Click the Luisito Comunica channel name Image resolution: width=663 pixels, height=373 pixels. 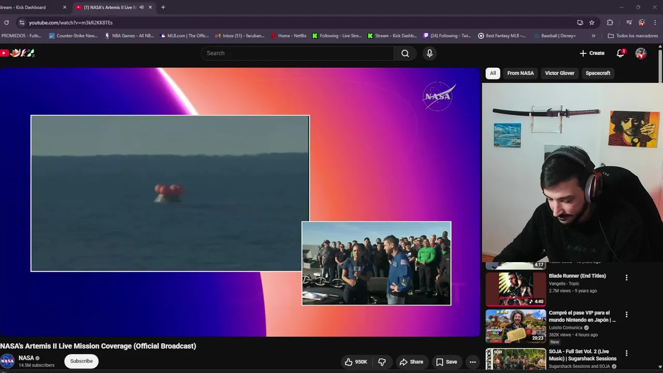coord(566,328)
